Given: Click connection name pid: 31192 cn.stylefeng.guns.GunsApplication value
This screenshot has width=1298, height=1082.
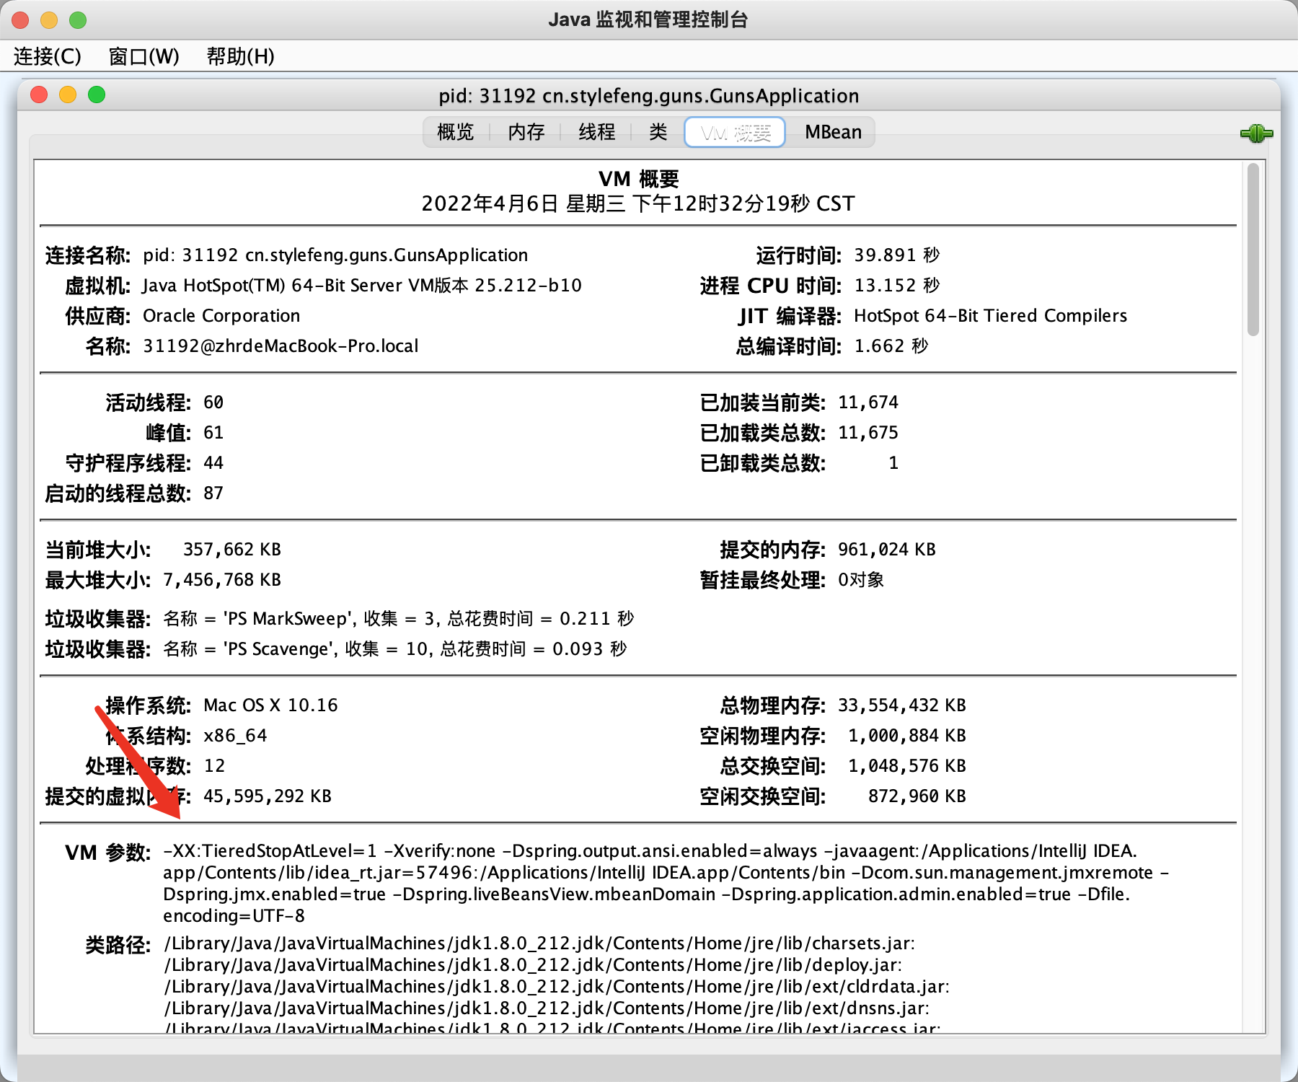Looking at the screenshot, I should coord(335,255).
